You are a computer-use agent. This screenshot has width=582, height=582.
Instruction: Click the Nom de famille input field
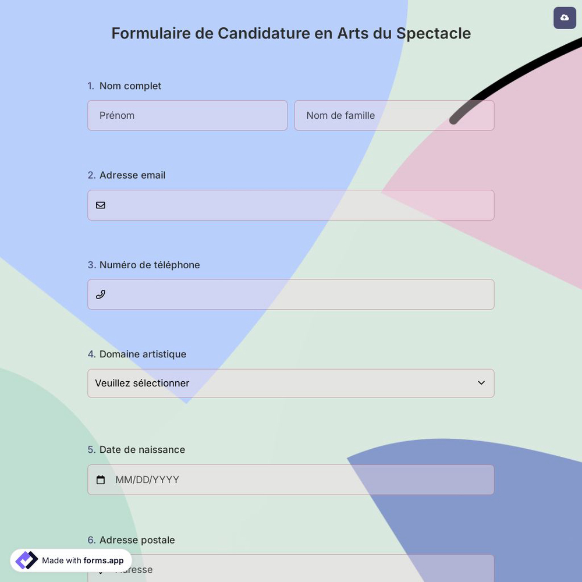(x=394, y=115)
